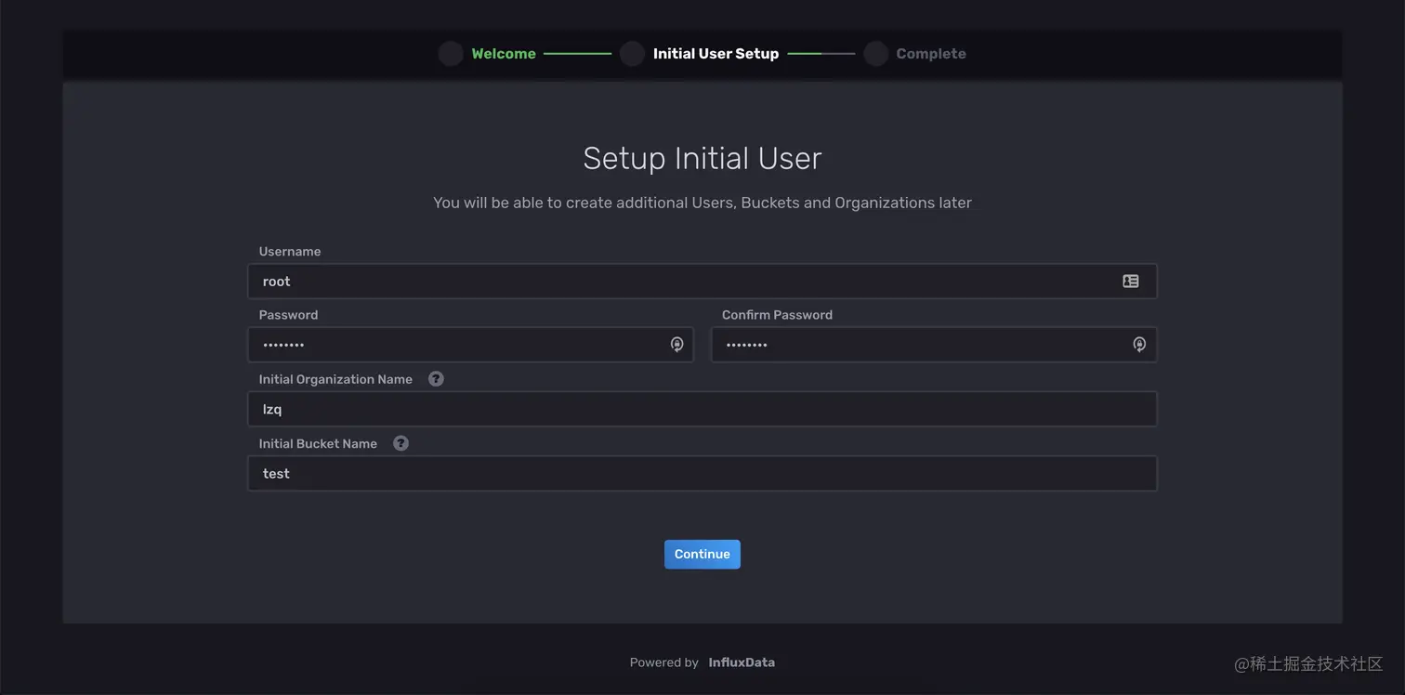Click the Initial Bucket Name label

click(x=318, y=443)
